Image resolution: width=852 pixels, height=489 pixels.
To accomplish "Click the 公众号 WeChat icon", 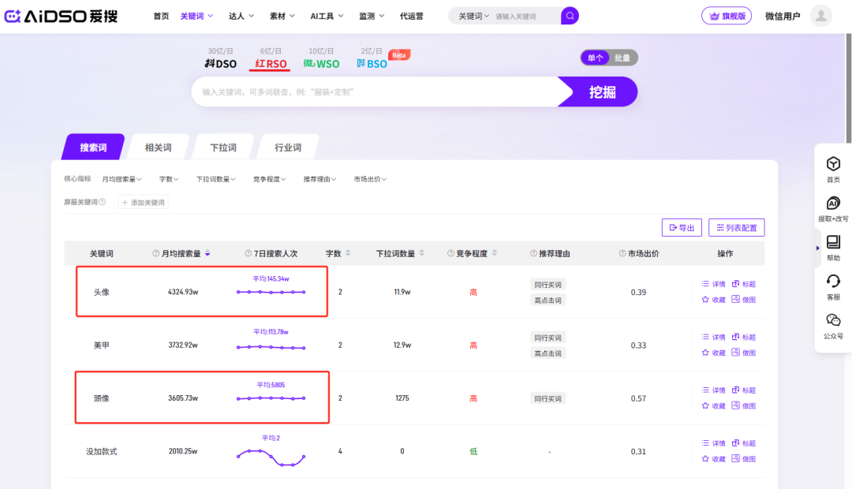I will [x=833, y=320].
